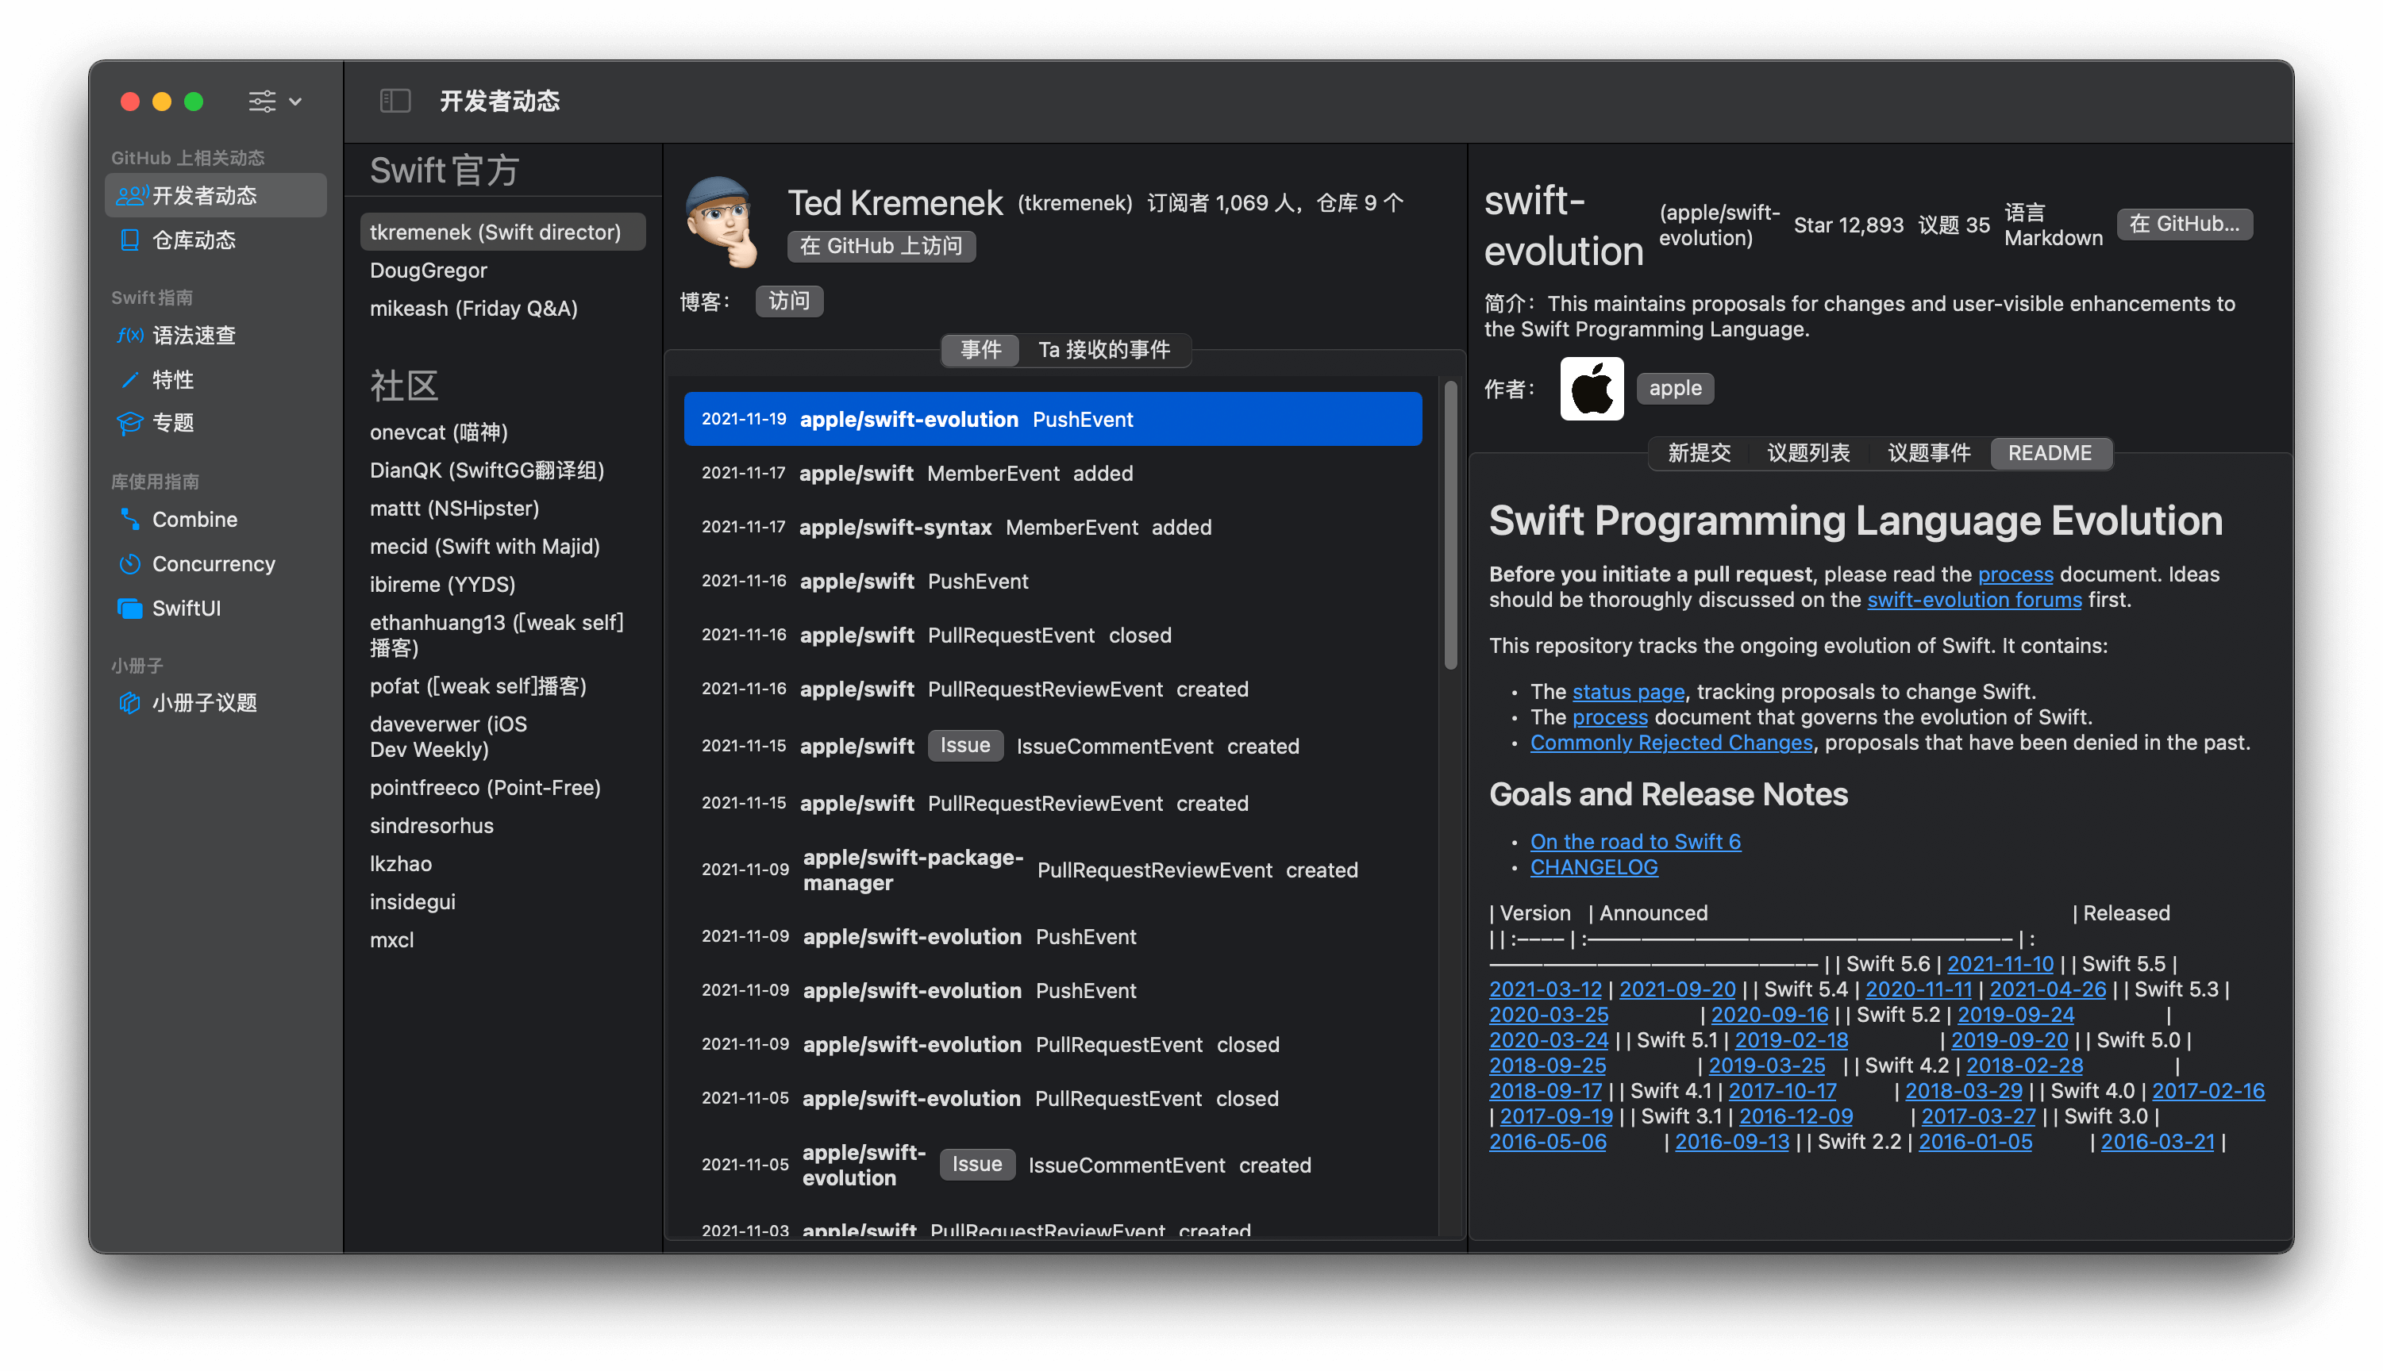
Task: Open the status page link
Action: pyautogui.click(x=1627, y=691)
